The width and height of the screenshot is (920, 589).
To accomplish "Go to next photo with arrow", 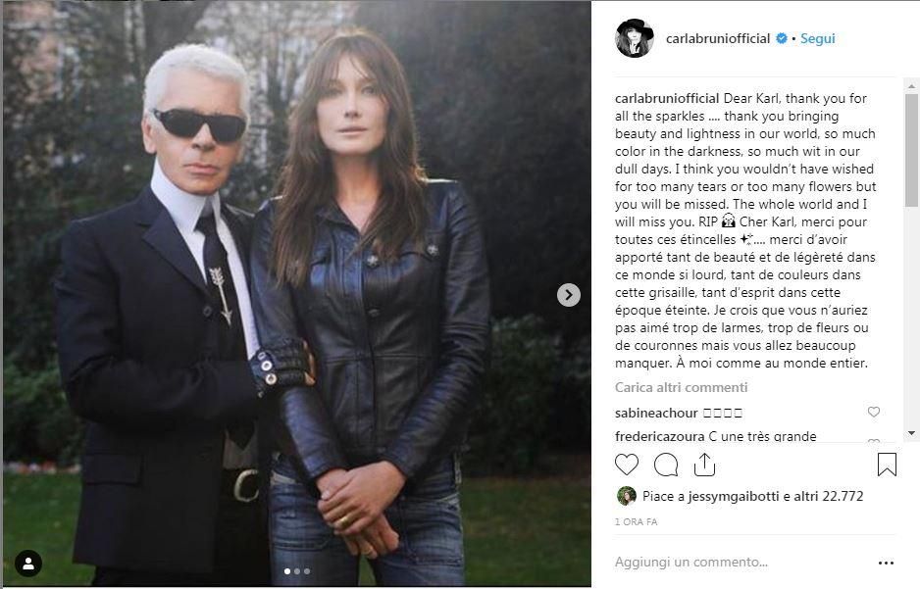I will click(568, 295).
